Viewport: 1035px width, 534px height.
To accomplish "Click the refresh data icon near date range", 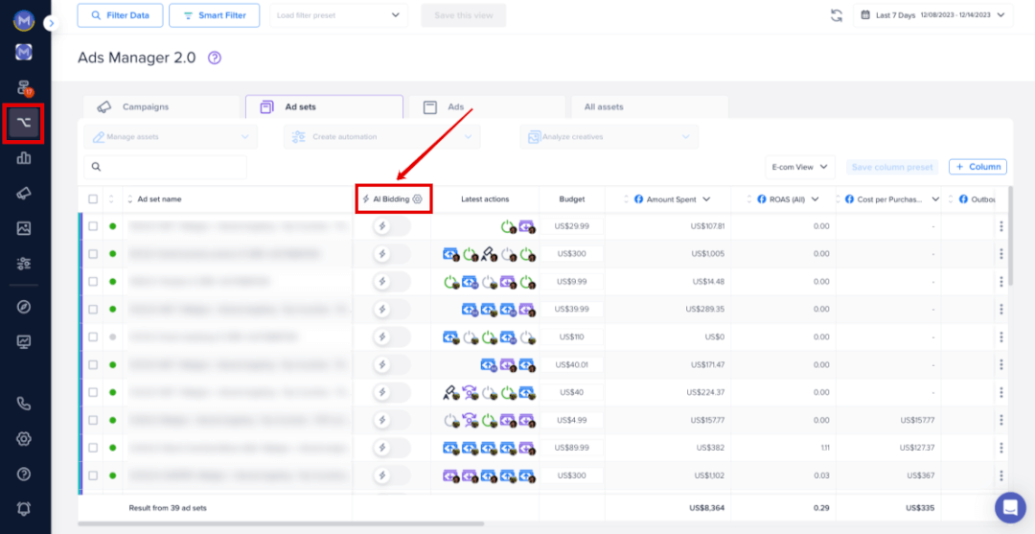I will point(837,15).
